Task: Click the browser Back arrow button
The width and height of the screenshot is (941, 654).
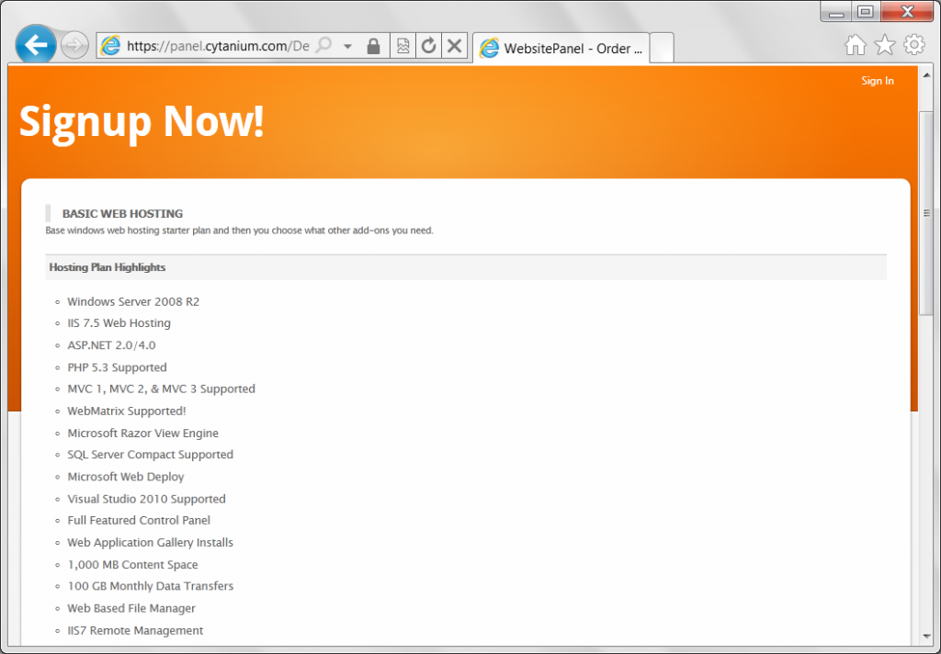Action: (x=36, y=44)
